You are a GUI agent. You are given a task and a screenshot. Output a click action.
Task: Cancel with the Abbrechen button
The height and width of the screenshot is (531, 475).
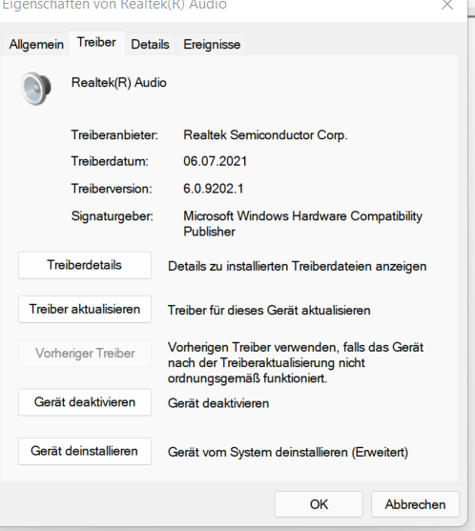(415, 504)
